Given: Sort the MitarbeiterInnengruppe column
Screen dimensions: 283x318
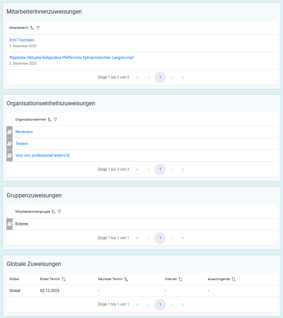Looking at the screenshot, I should point(53,212).
